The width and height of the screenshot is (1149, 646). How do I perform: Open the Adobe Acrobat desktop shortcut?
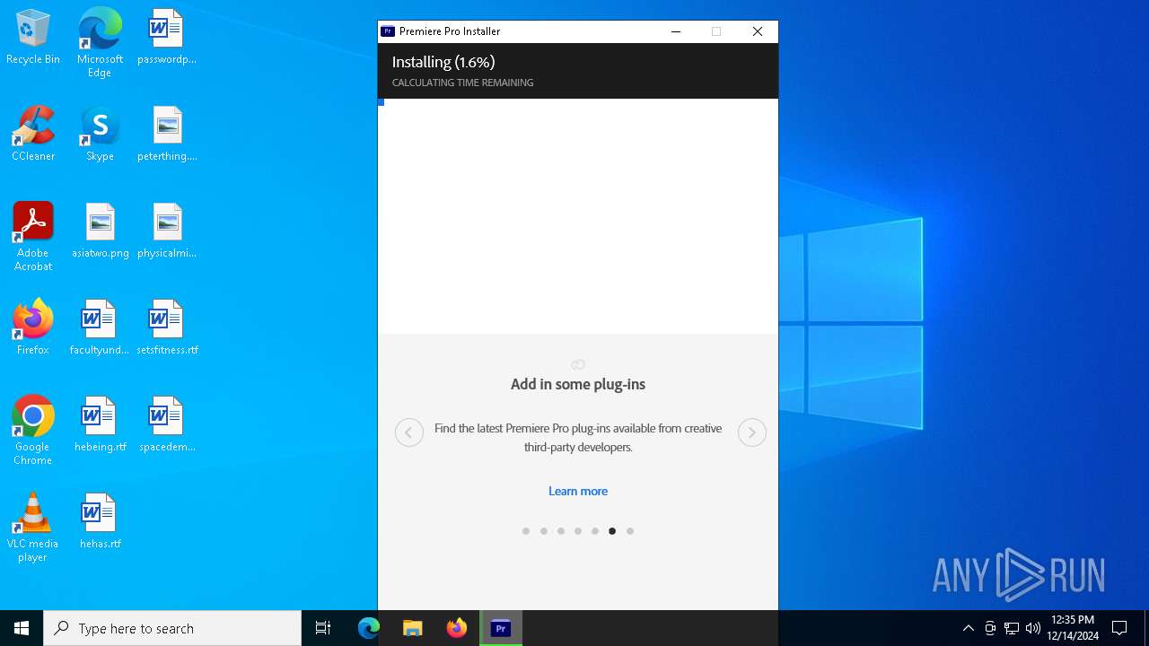click(x=33, y=237)
